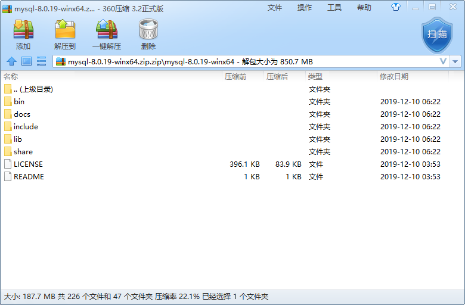
Task: Click the 添加 (Add) toolbar icon
Action: 23,29
